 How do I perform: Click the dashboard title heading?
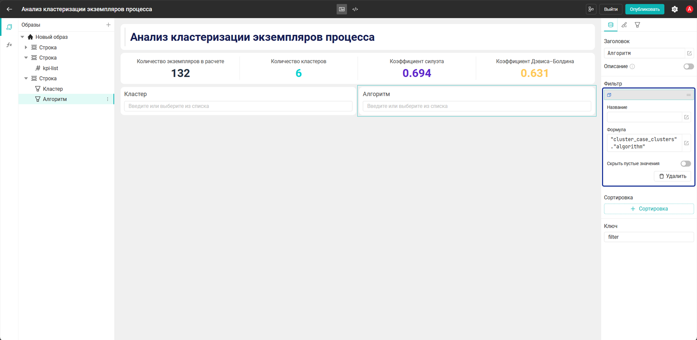[252, 37]
